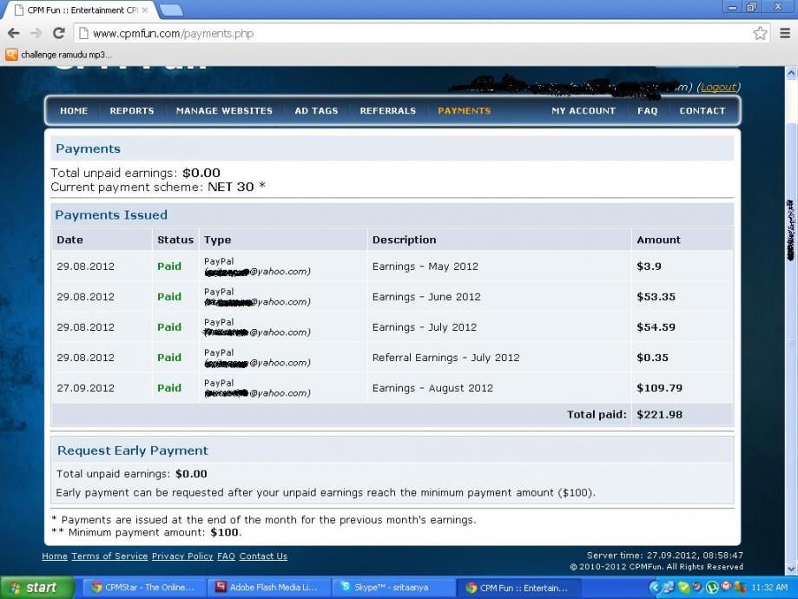Image resolution: width=798 pixels, height=599 pixels.
Task: Reload the page with the refresh icon
Action: click(58, 34)
